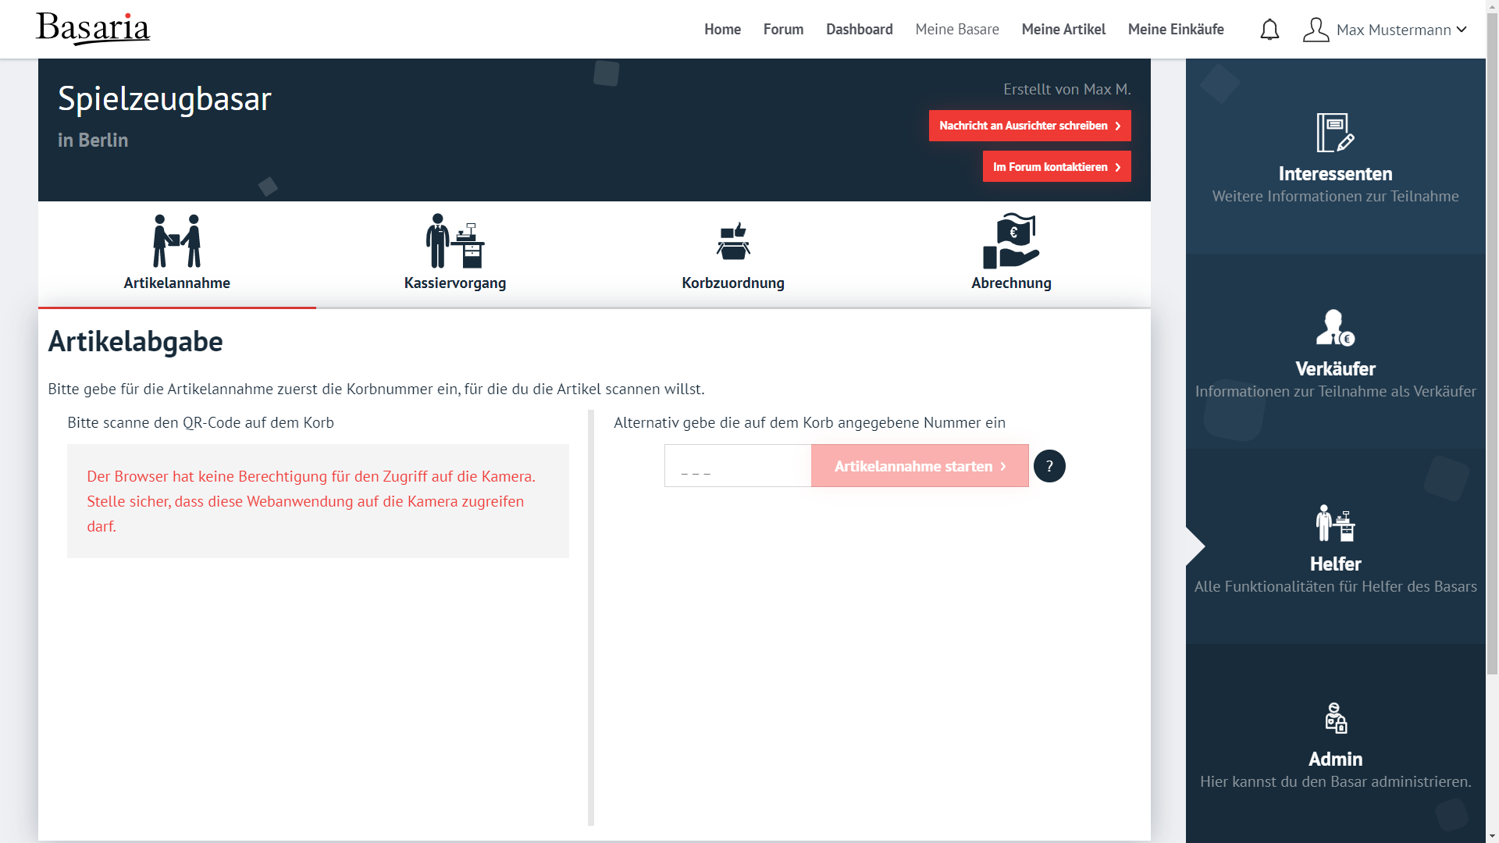
Task: Click the Korbzuordnung basket icon
Action: tap(733, 240)
